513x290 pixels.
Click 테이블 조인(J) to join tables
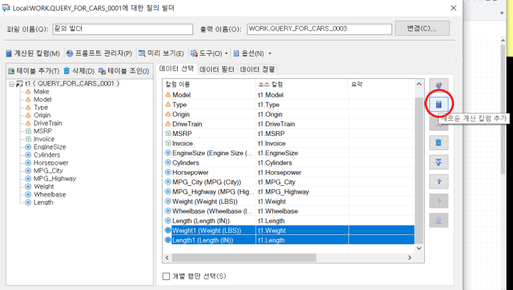point(123,71)
